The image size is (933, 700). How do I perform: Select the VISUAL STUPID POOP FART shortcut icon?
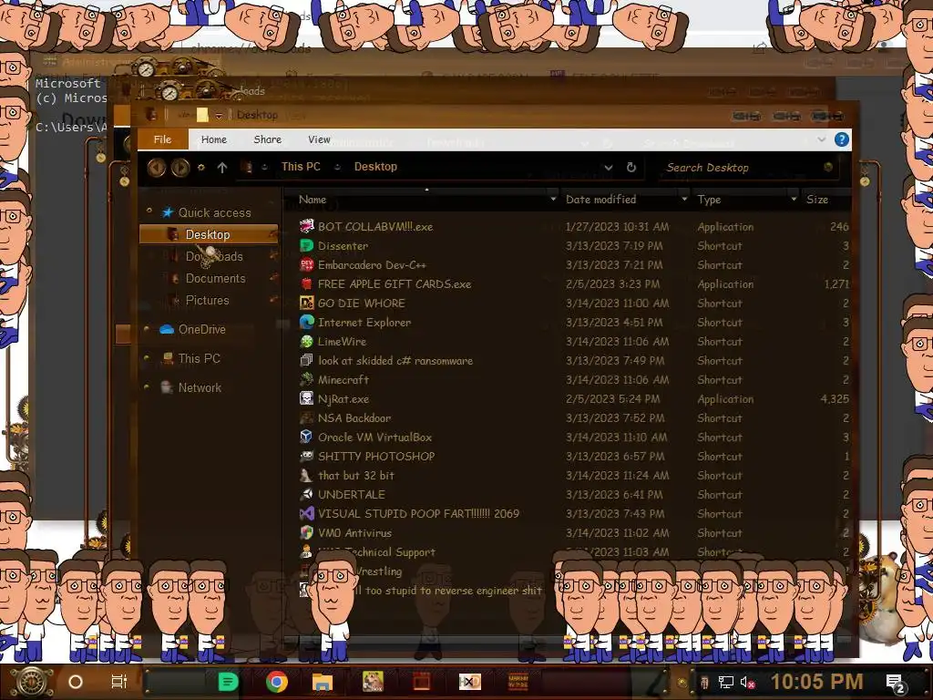(306, 513)
